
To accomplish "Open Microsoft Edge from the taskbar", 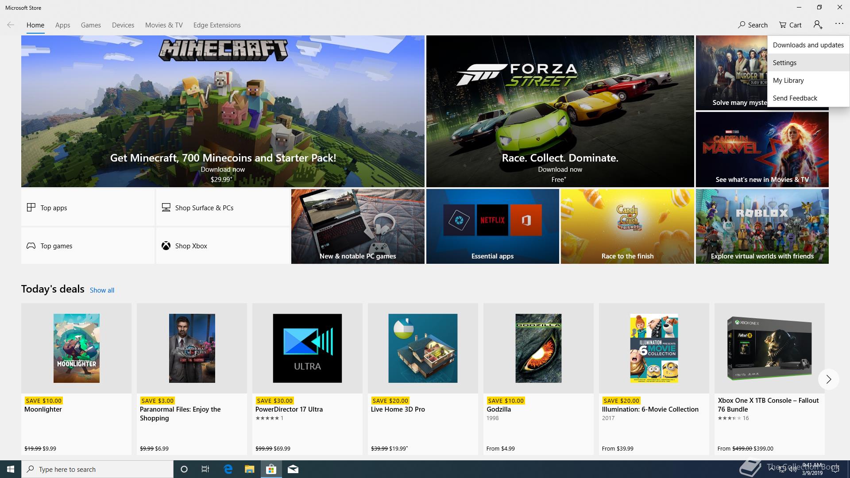I will pos(228,469).
